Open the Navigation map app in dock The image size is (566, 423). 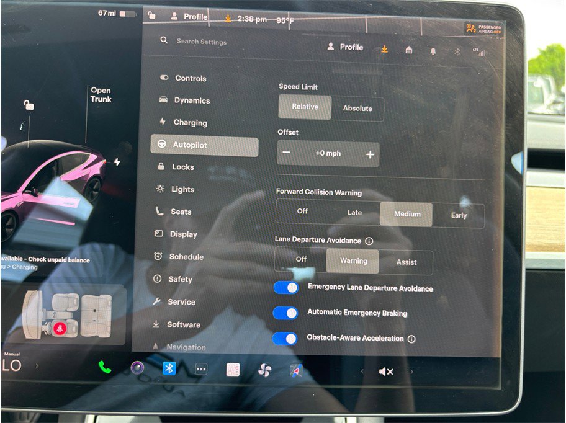297,371
